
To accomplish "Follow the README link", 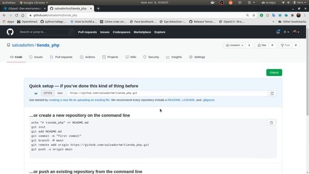I will (x=174, y=100).
